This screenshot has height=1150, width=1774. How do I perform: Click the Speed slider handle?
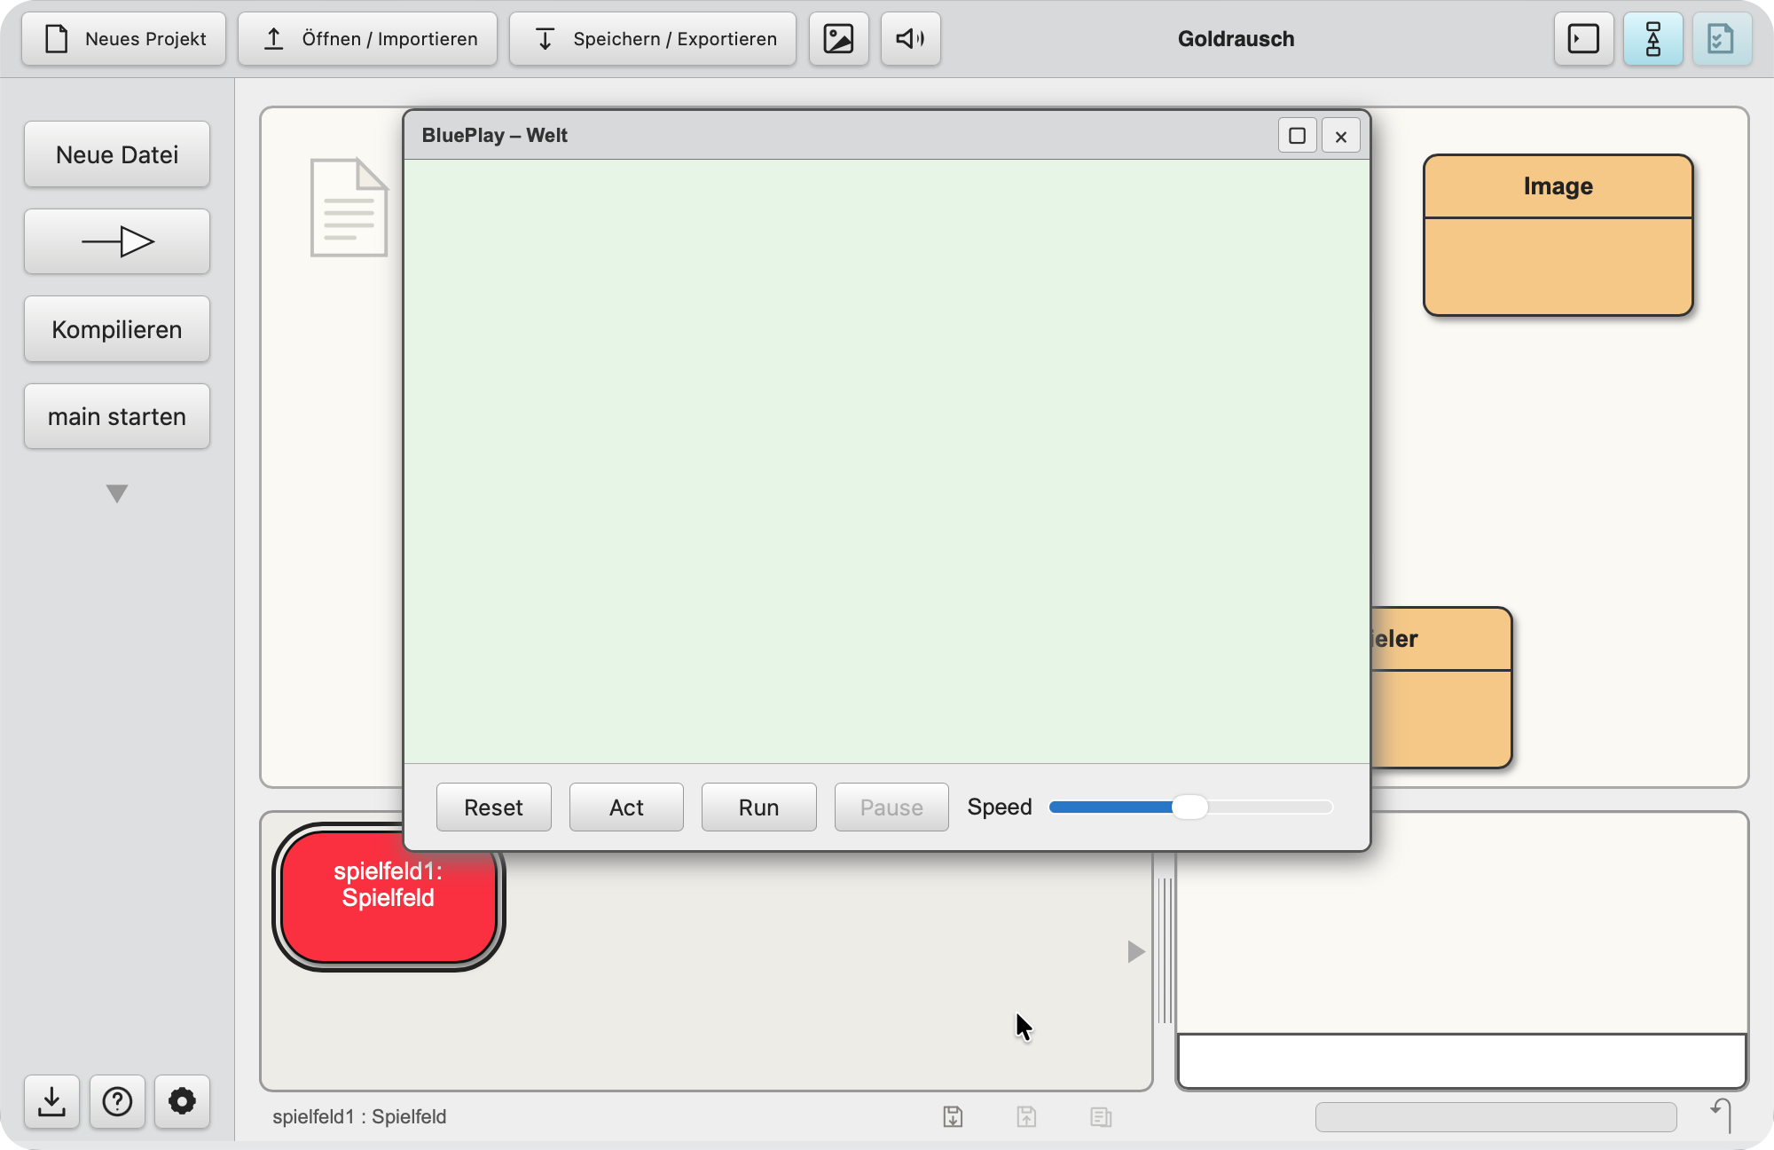click(x=1189, y=807)
